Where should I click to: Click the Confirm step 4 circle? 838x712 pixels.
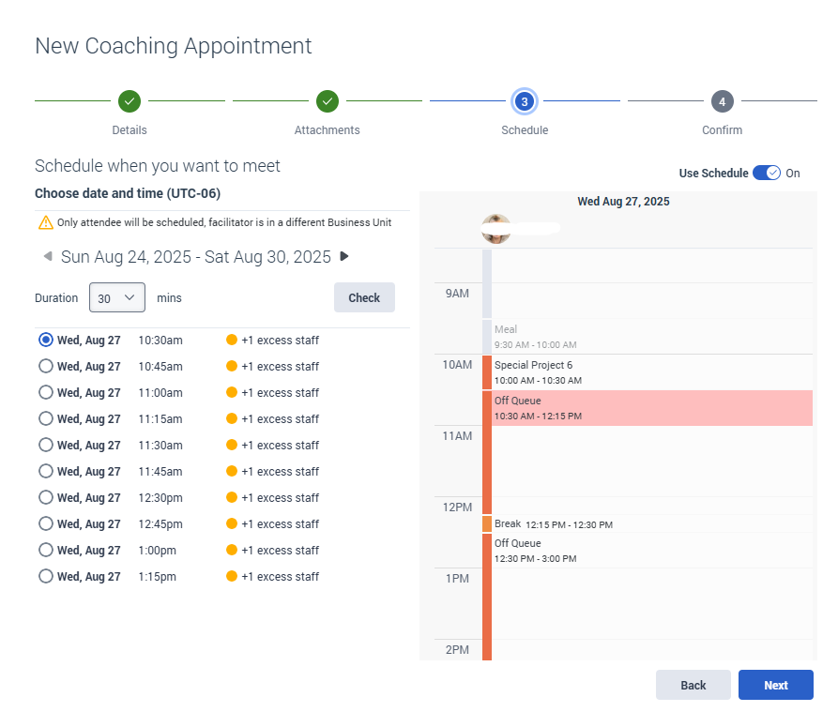[721, 100]
